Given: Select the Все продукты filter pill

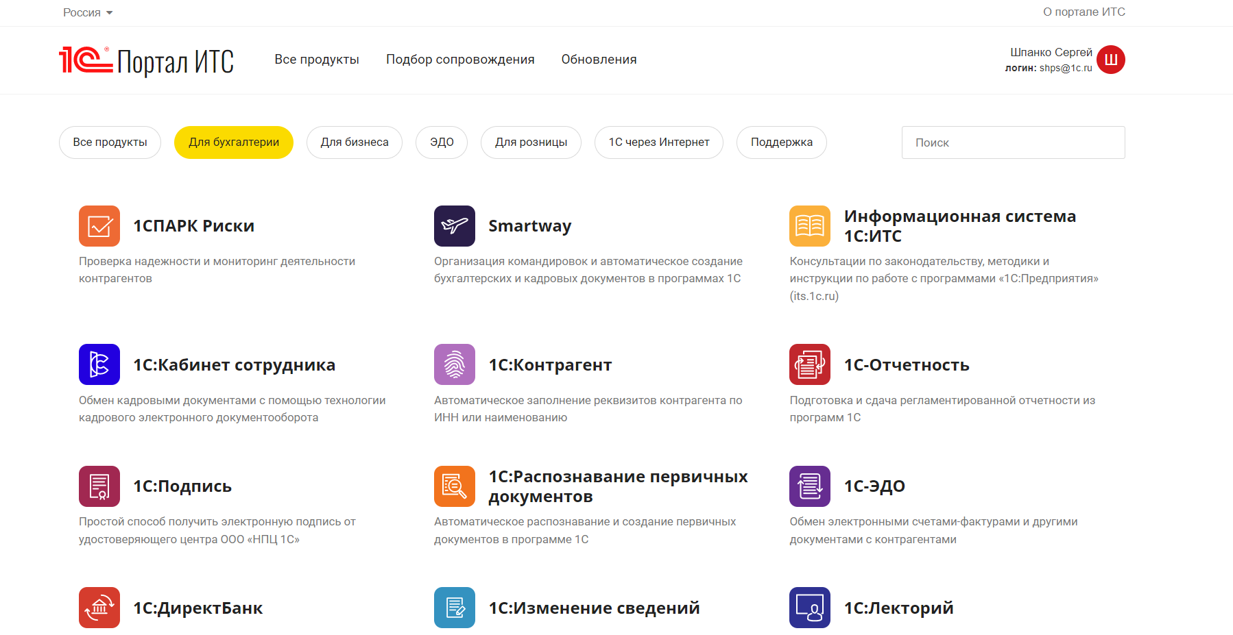Looking at the screenshot, I should pyautogui.click(x=110, y=142).
